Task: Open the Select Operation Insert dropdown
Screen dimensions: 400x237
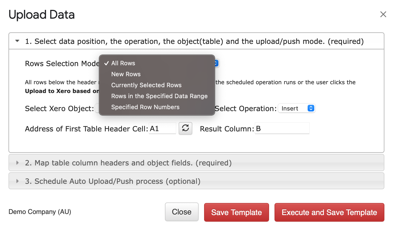Action: [297, 108]
